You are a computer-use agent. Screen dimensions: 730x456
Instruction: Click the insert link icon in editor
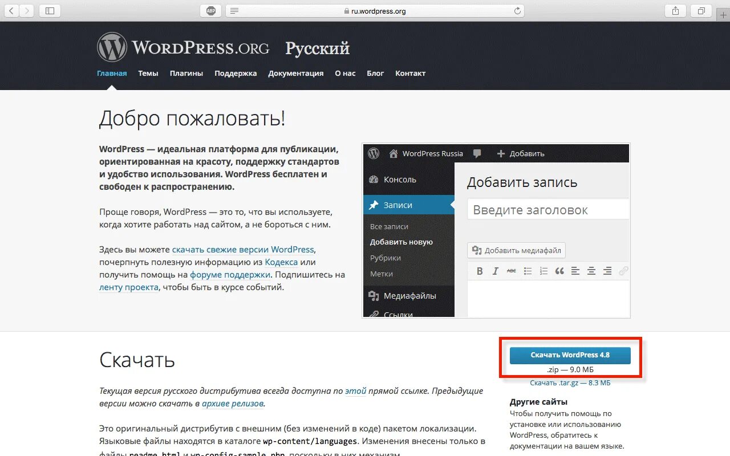pyautogui.click(x=623, y=271)
